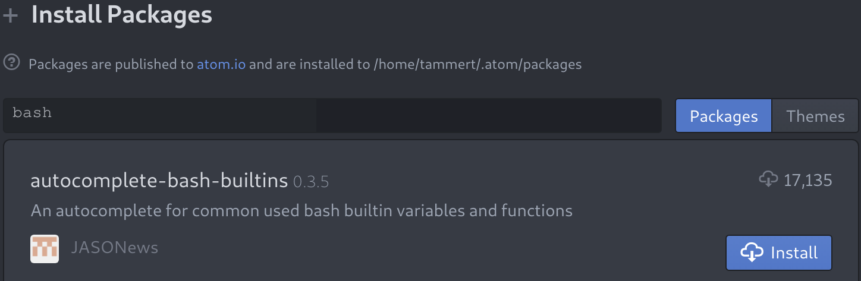
Task: Click the Install Packages heading
Action: [x=122, y=15]
